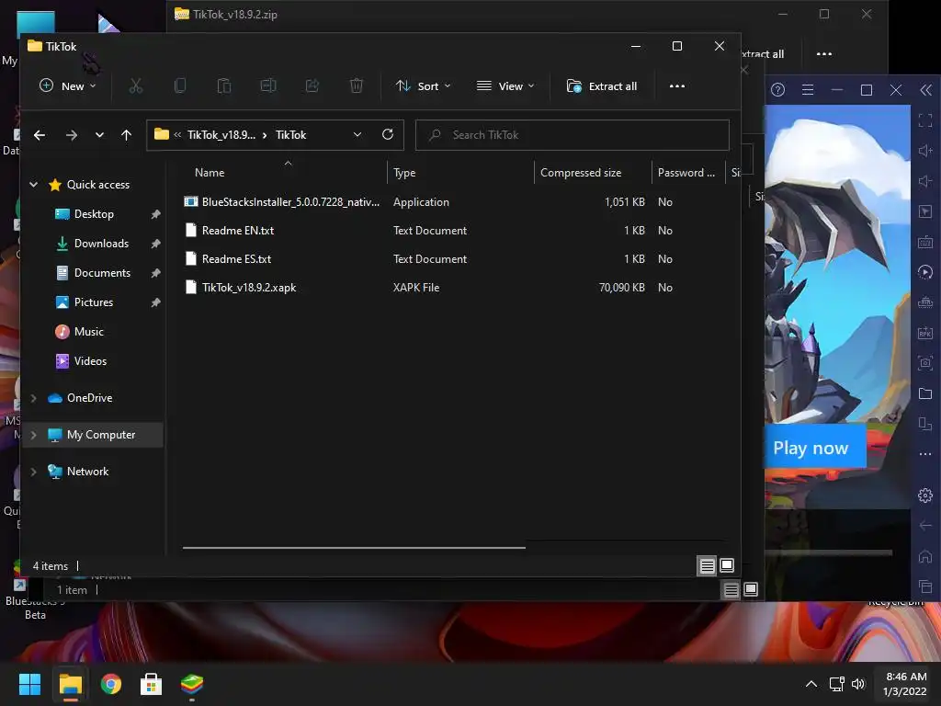941x706 pixels.
Task: Open Microsoft Store from the taskbar
Action: tap(152, 684)
